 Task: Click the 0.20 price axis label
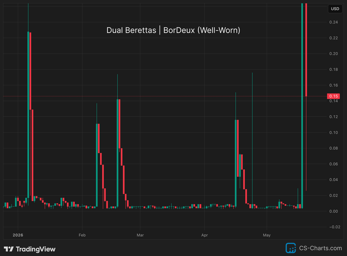pyautogui.click(x=333, y=53)
